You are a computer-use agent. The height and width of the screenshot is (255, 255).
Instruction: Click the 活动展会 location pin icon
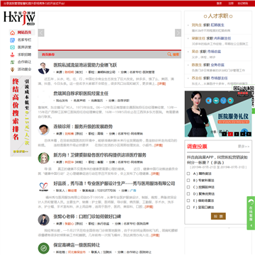point(13,69)
